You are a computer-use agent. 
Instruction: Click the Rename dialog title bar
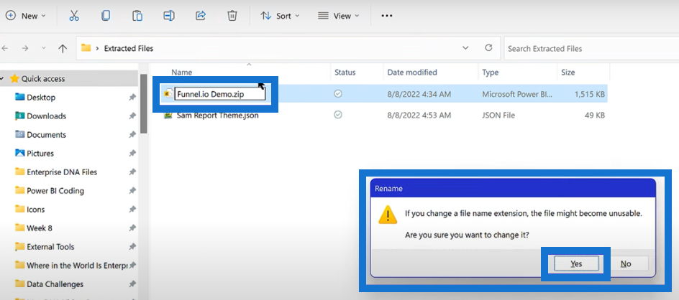click(x=513, y=189)
